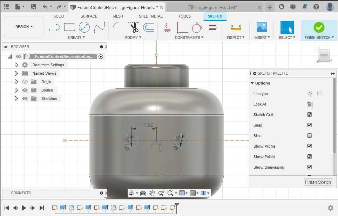
Task: Expand the Origin folder
Action: point(16,82)
